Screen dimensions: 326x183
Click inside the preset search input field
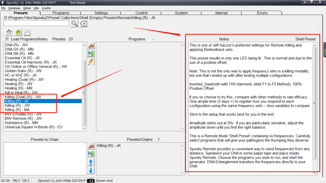pyautogui.click(x=36, y=23)
